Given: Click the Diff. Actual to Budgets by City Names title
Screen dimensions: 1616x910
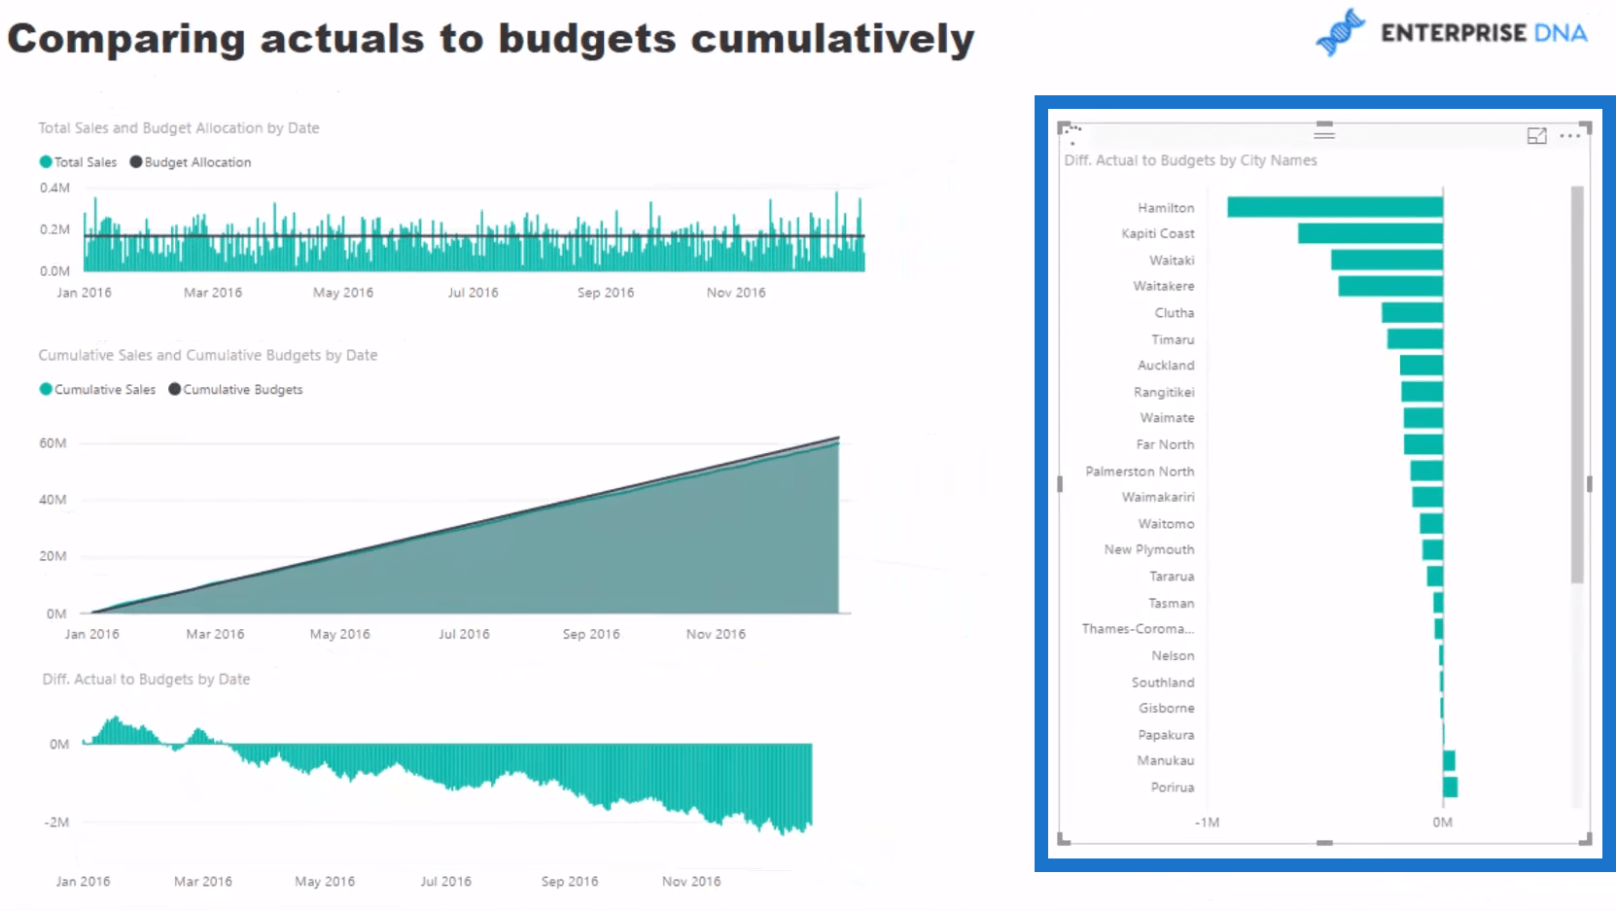Looking at the screenshot, I should (x=1190, y=160).
